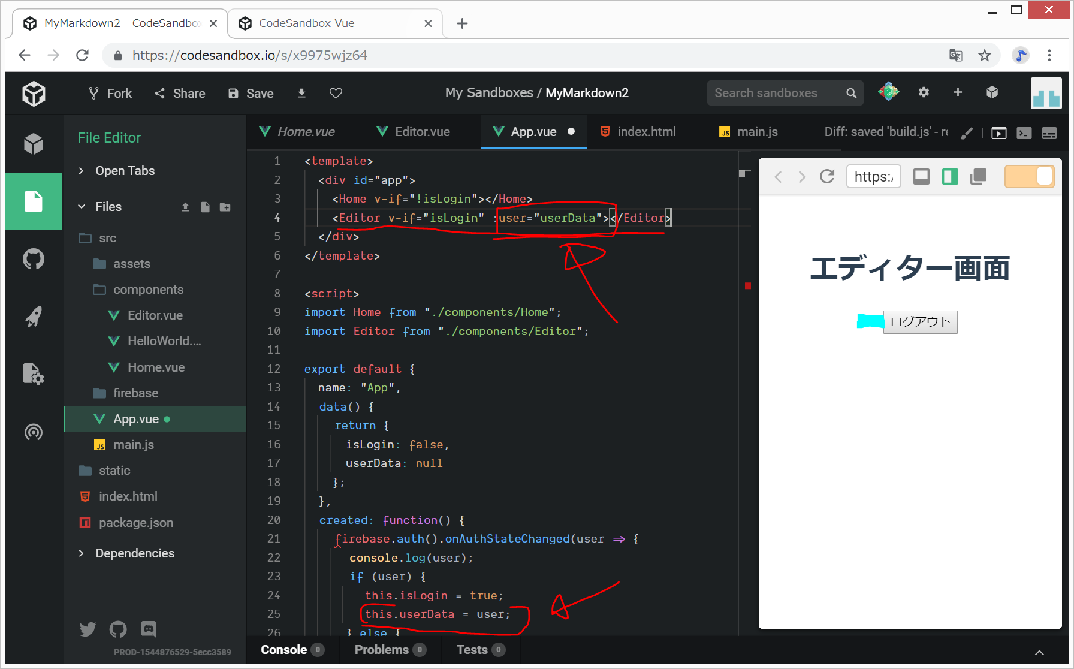This screenshot has width=1074, height=669.
Task: Open the preferences gear icon
Action: pyautogui.click(x=924, y=92)
